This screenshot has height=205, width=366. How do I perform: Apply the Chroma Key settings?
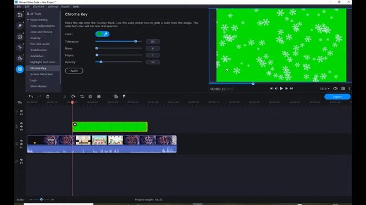click(74, 71)
